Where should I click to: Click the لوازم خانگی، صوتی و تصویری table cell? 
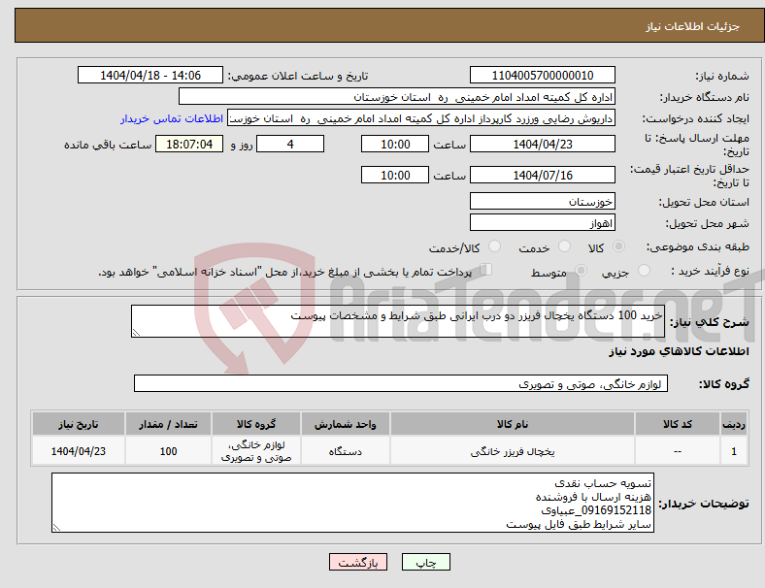[x=256, y=451]
